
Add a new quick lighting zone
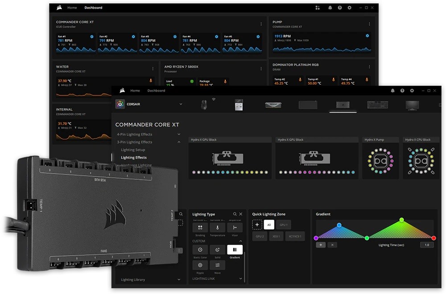click(257, 225)
